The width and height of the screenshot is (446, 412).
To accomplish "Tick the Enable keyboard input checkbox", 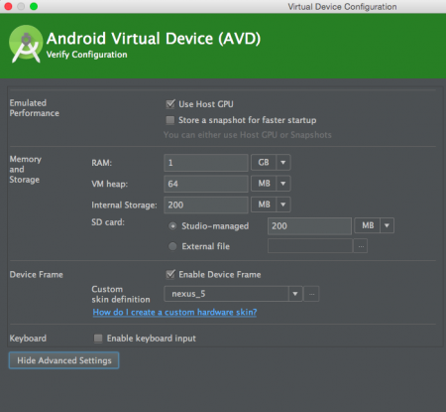I will pyautogui.click(x=98, y=338).
